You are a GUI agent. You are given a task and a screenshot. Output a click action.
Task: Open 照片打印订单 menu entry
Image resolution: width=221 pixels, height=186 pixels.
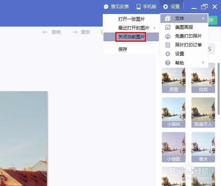pos(184,45)
